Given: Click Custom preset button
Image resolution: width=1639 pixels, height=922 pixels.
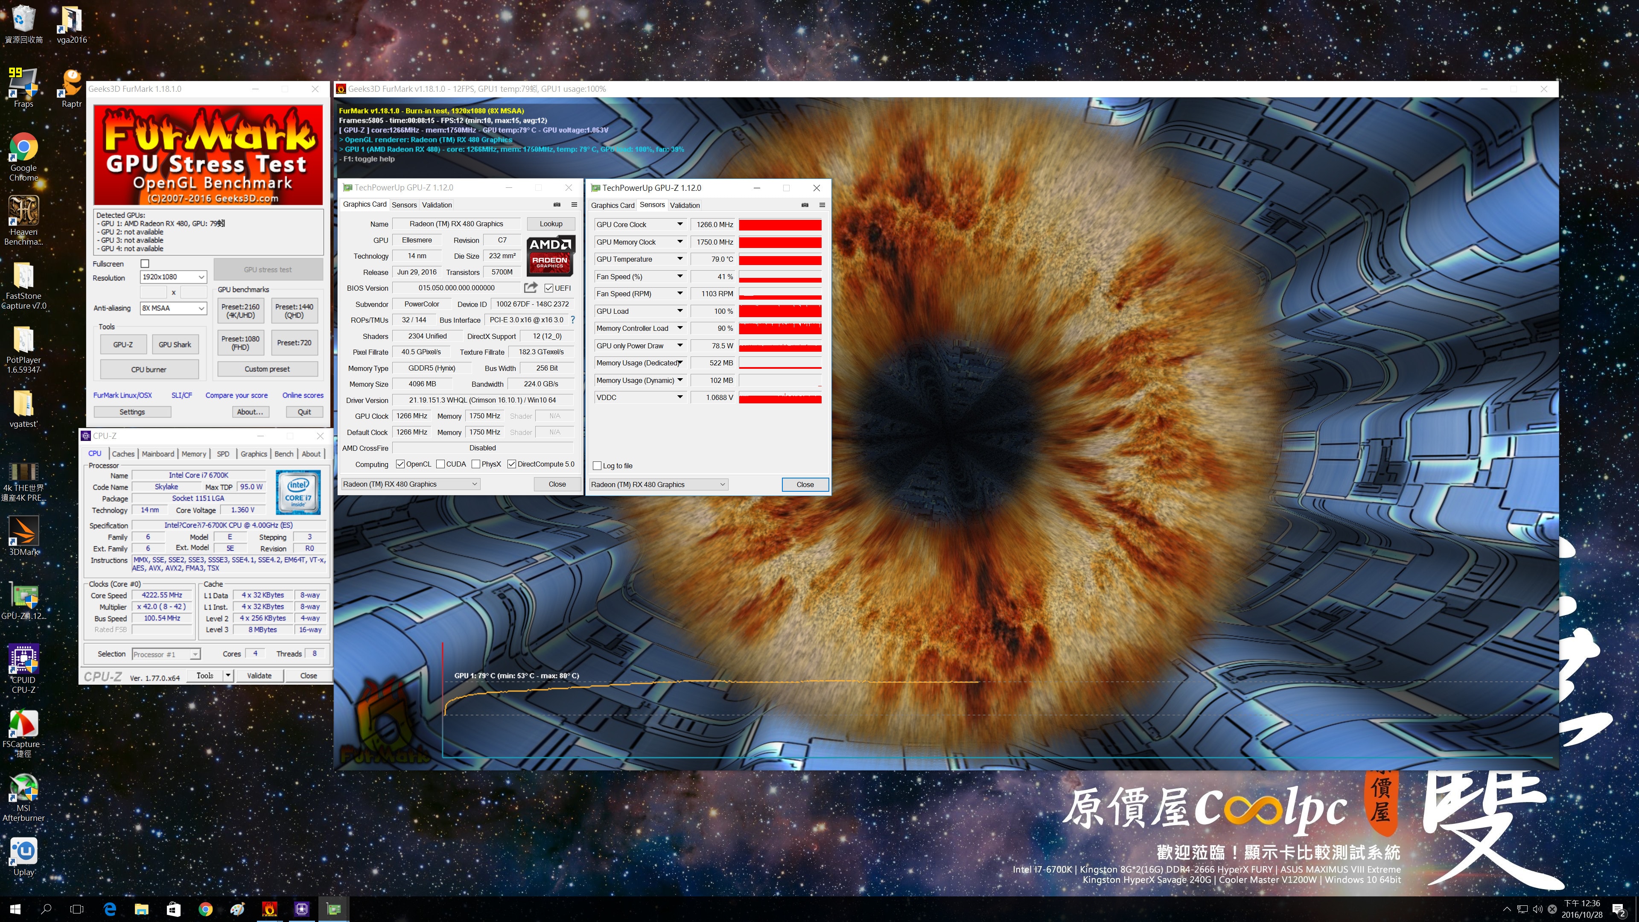Looking at the screenshot, I should pos(267,369).
